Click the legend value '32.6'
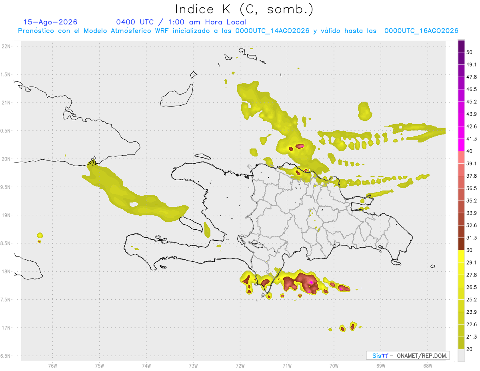Viewport: 480px width, 371px height. coord(472,225)
